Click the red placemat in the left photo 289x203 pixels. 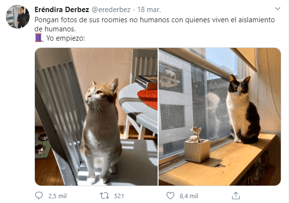click(x=147, y=99)
